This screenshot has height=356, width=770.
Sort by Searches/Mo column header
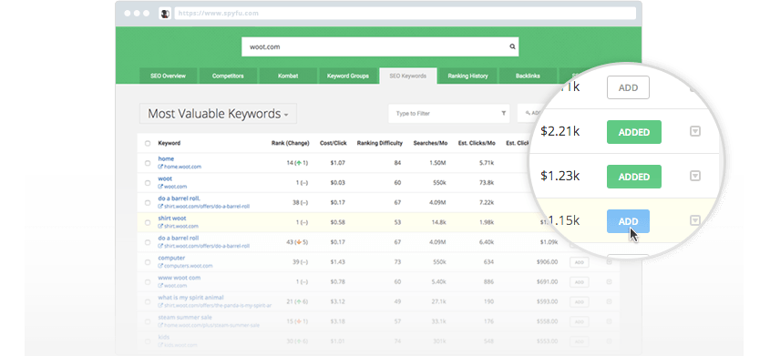click(x=430, y=143)
